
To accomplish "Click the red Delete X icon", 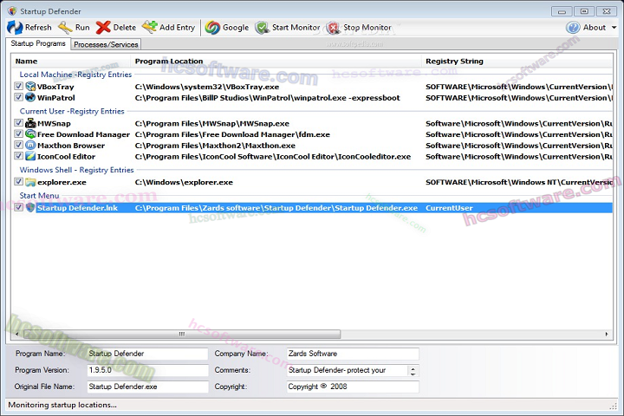I will 103,28.
